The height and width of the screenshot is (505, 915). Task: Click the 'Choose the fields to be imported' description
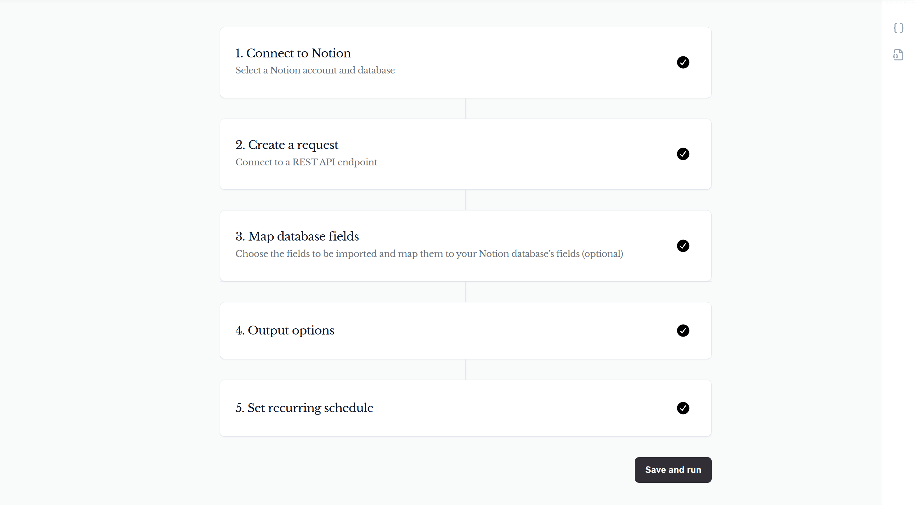(429, 254)
